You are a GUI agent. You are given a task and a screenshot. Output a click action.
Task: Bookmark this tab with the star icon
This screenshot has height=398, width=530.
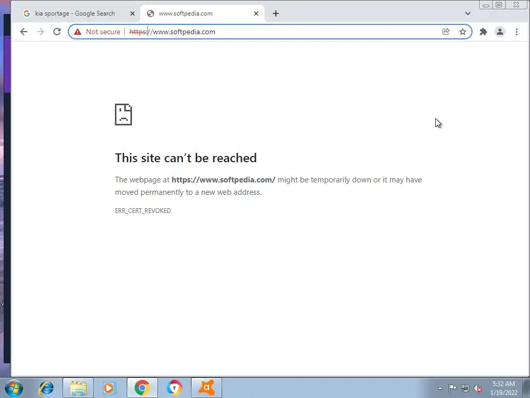pyautogui.click(x=463, y=32)
